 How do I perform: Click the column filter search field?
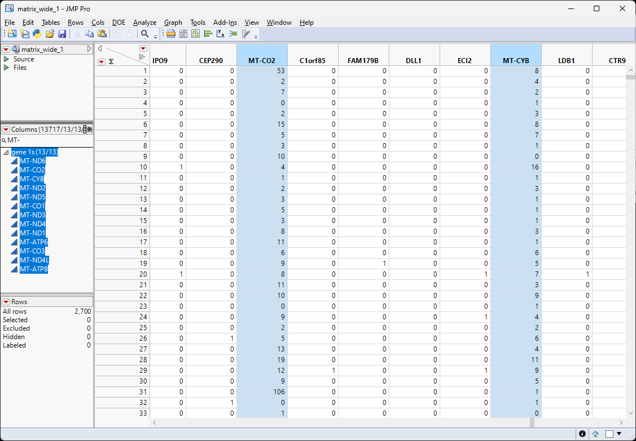tap(48, 140)
